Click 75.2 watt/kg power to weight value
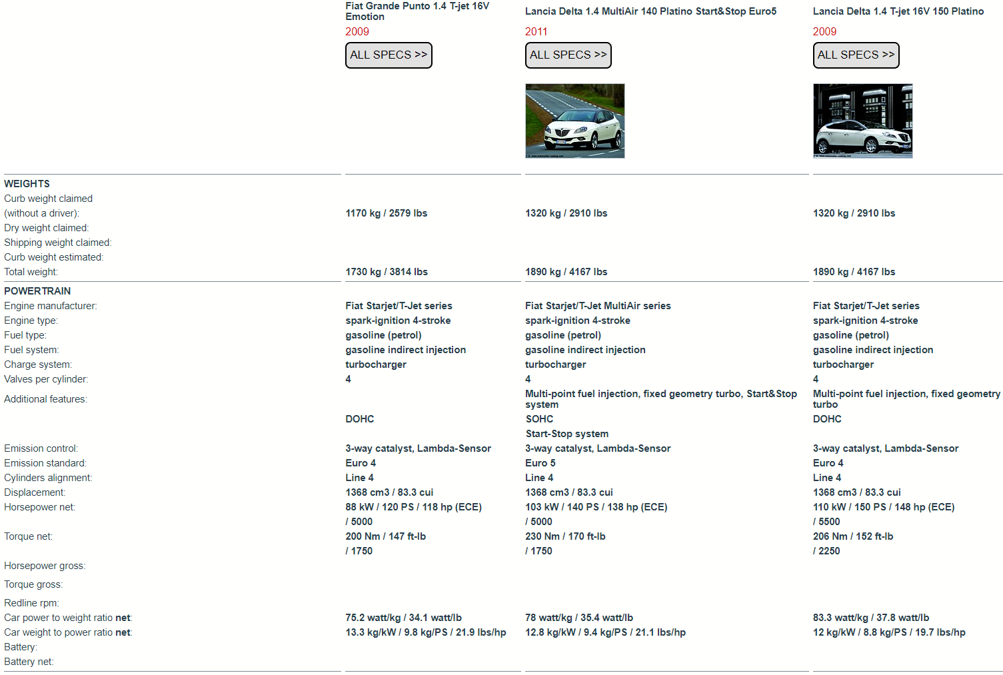 click(x=403, y=618)
